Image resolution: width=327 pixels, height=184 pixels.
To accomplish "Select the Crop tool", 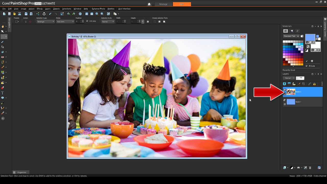I will coord(3,47).
